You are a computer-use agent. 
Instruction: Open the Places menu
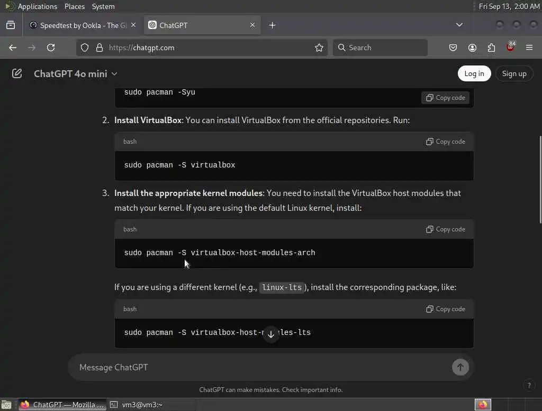pyautogui.click(x=74, y=6)
